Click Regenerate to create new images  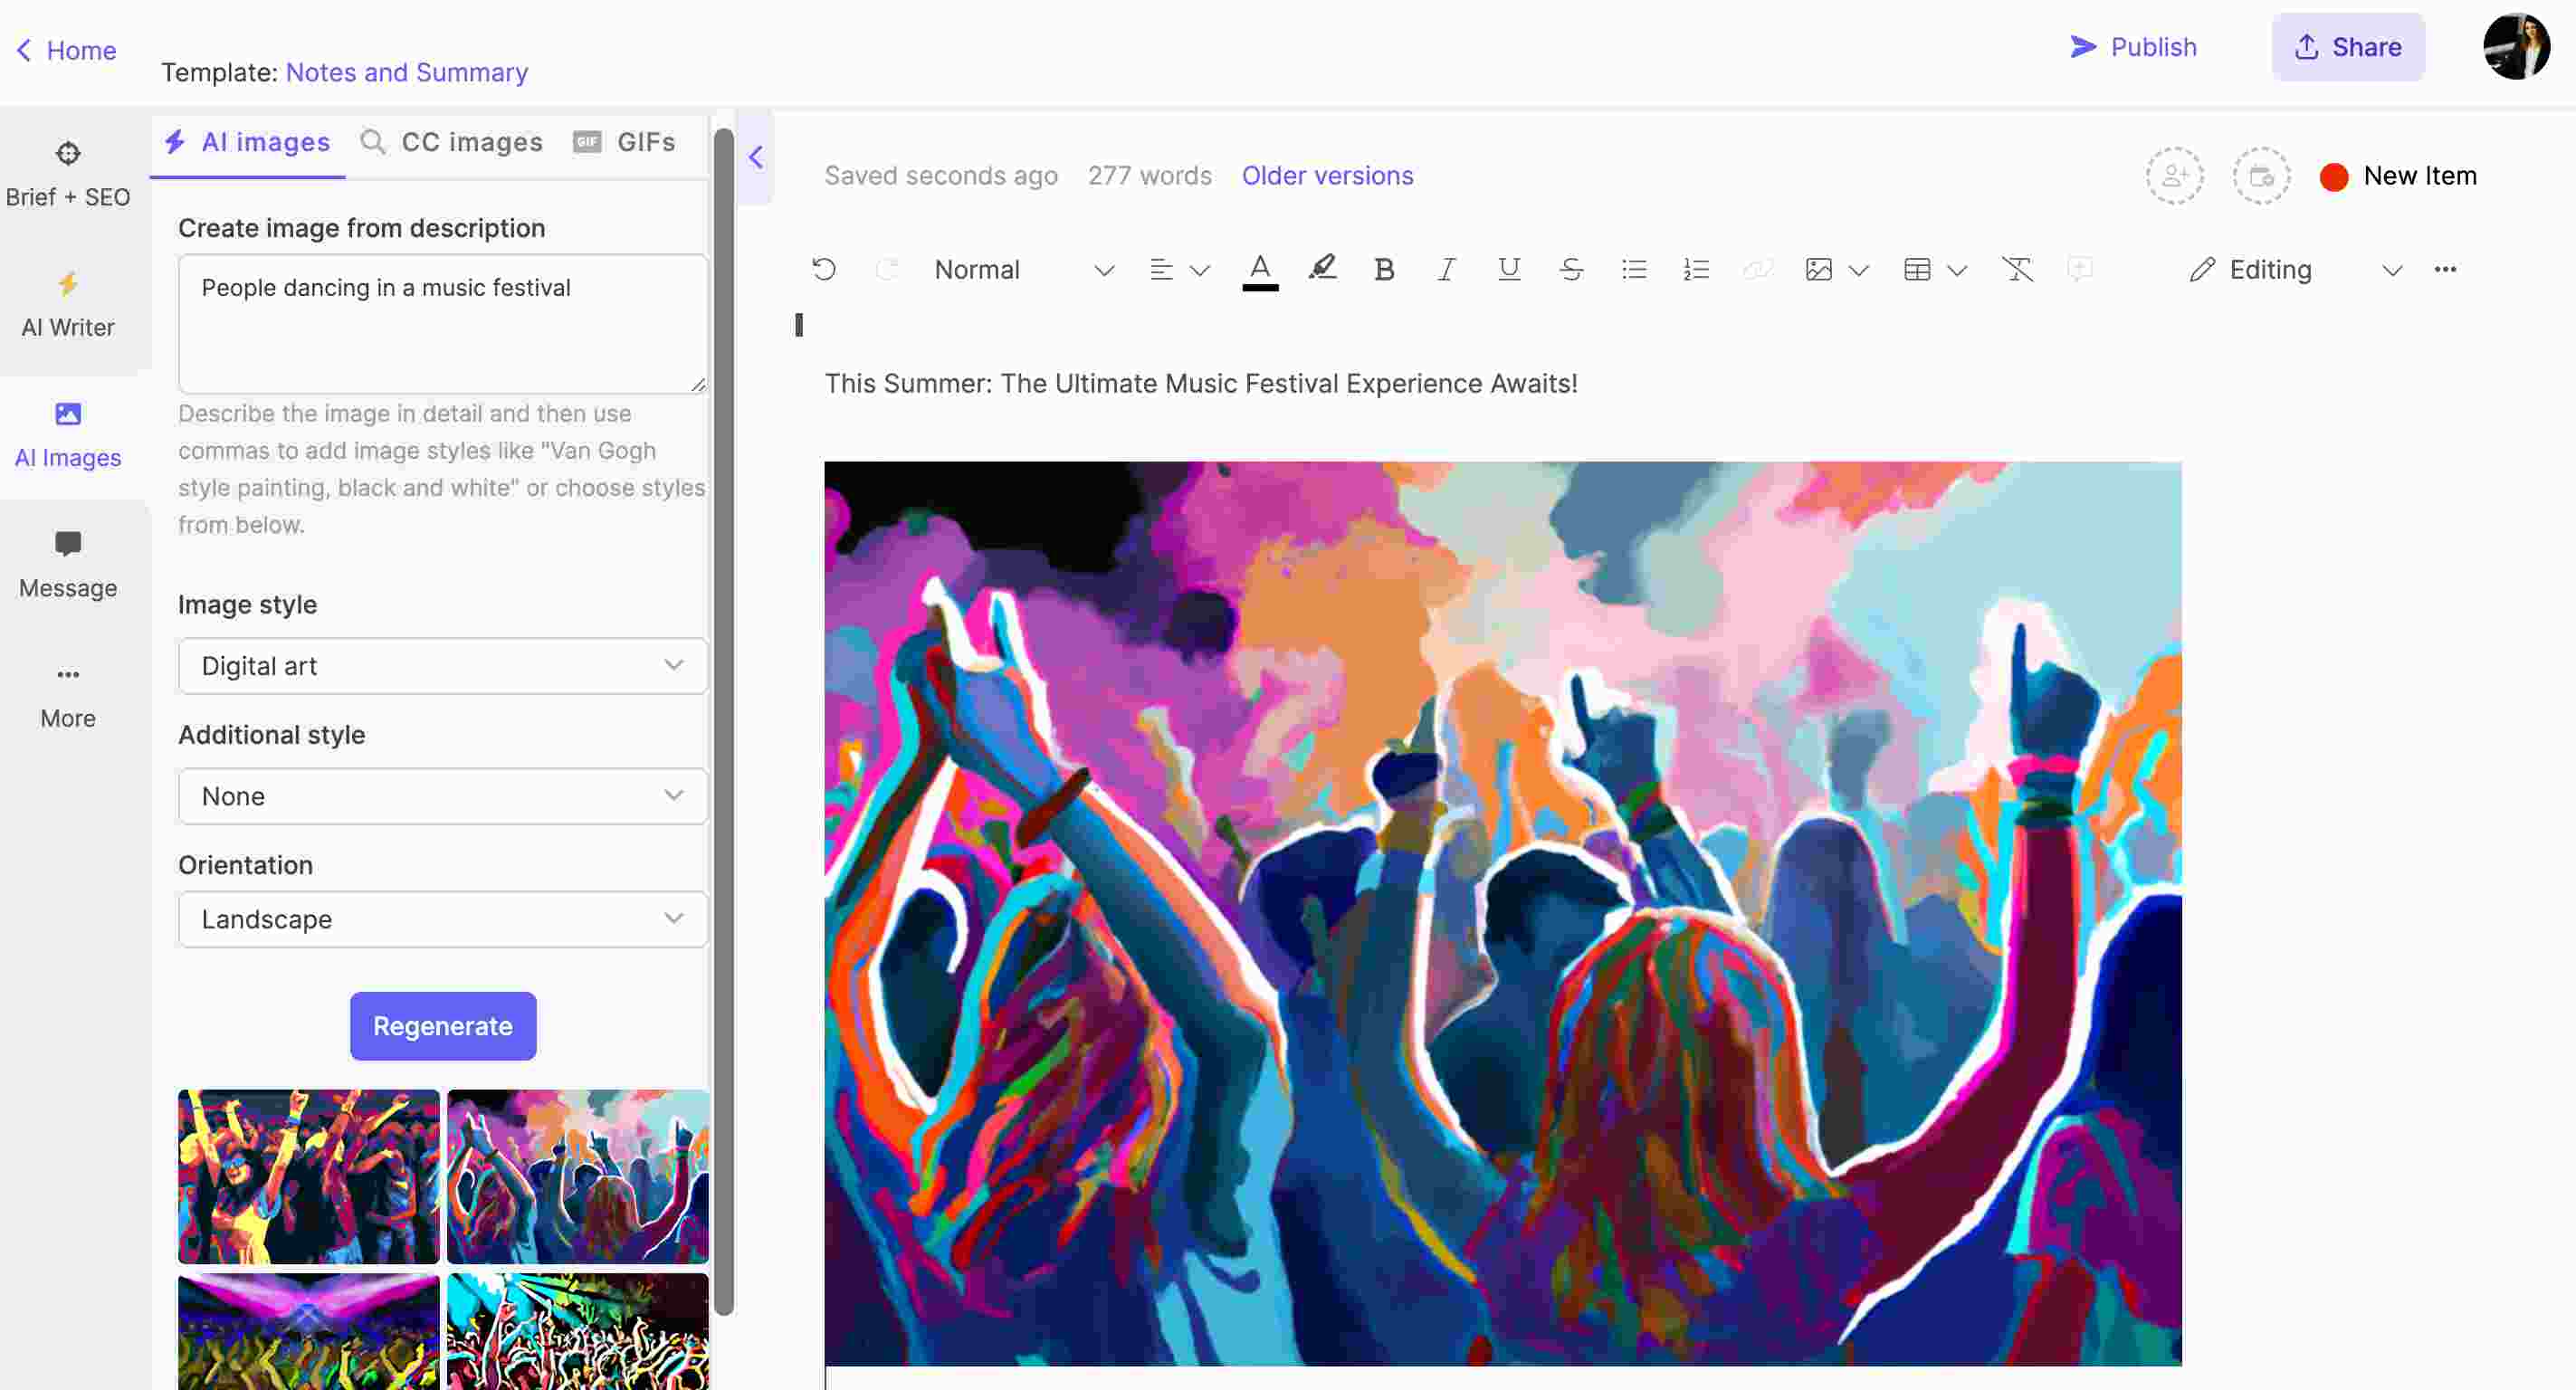point(442,1025)
